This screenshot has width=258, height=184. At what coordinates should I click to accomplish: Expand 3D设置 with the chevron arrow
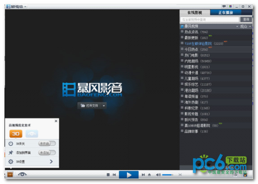[x=51, y=162]
